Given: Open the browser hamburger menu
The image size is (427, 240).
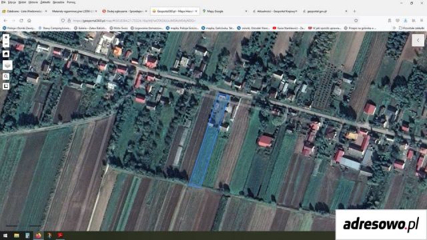Looking at the screenshot, I should pyautogui.click(x=422, y=21).
